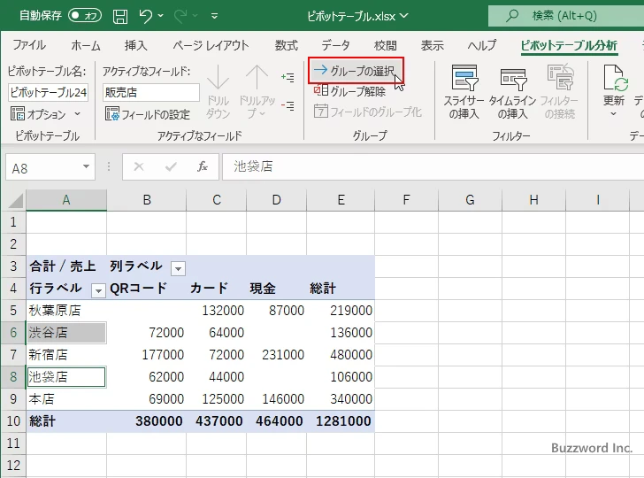644x478 pixels.
Task: Click タイムラインの挿入 icon
Action: (512, 78)
